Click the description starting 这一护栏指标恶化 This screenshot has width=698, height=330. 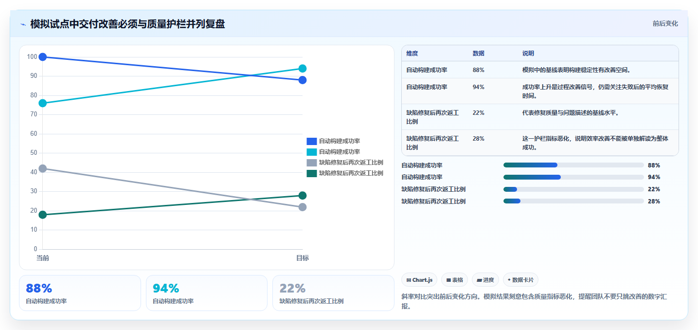[x=595, y=143]
